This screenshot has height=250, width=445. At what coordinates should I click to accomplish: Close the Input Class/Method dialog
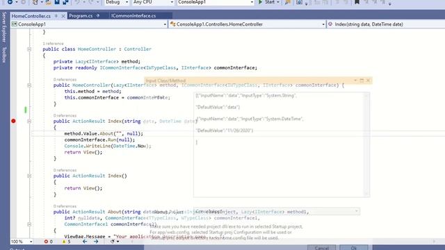point(368,81)
